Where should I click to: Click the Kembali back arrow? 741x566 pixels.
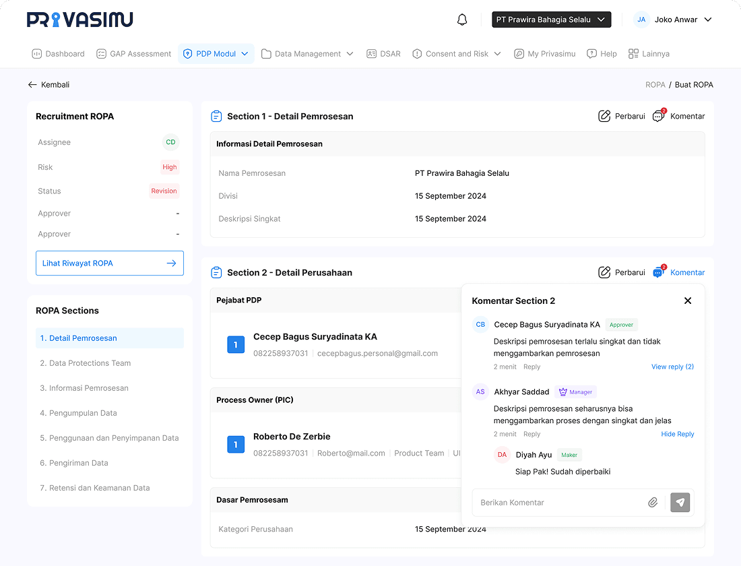pyautogui.click(x=32, y=85)
